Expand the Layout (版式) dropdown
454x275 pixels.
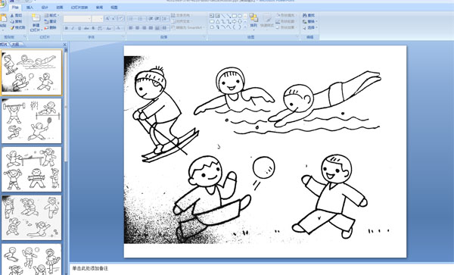51,15
